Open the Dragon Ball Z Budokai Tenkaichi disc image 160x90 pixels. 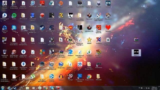pyautogui.click(x=23, y=53)
